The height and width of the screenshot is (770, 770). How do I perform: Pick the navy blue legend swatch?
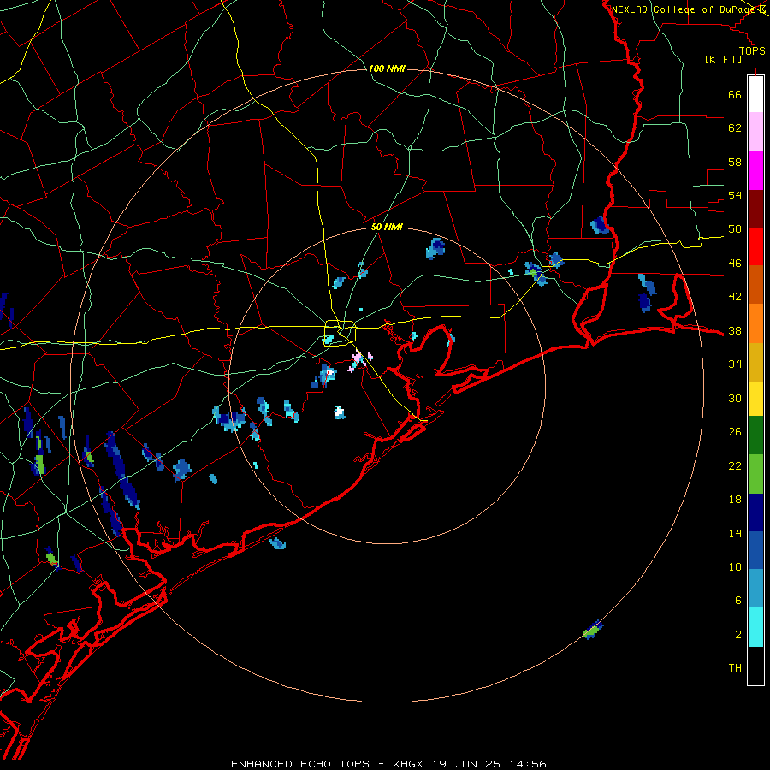coord(755,512)
